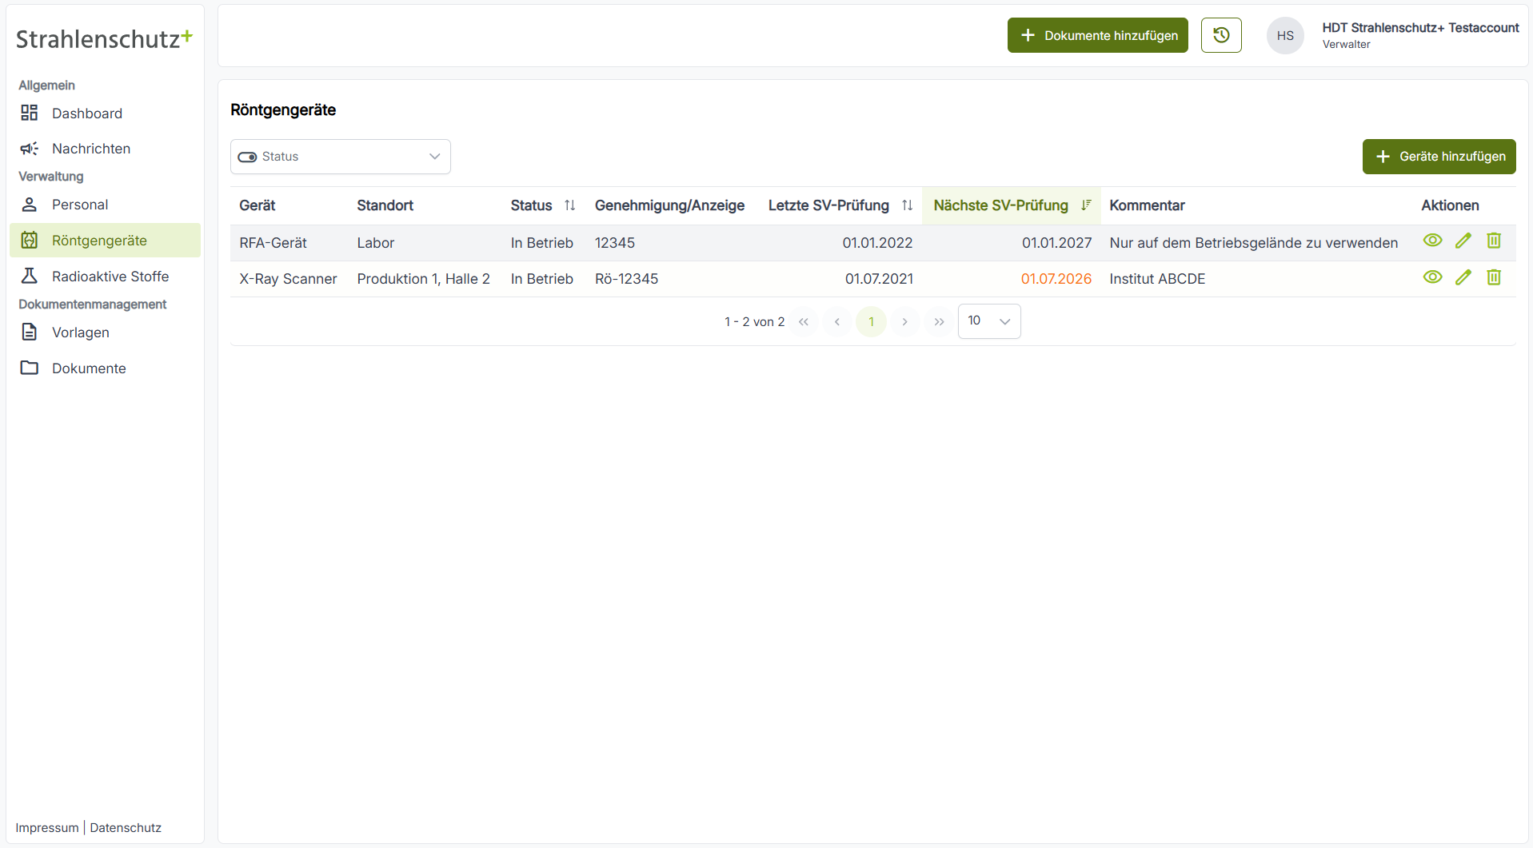Open the Datenschutz link
This screenshot has height=848, width=1533.
click(126, 828)
